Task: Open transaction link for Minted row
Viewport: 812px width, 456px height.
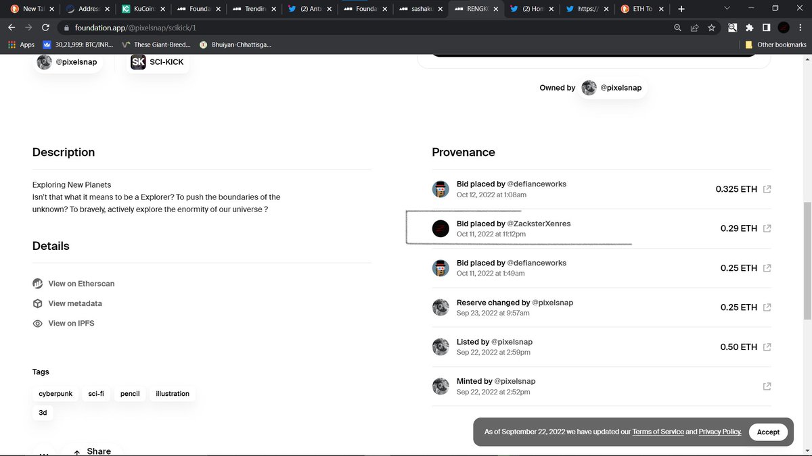Action: (767, 386)
